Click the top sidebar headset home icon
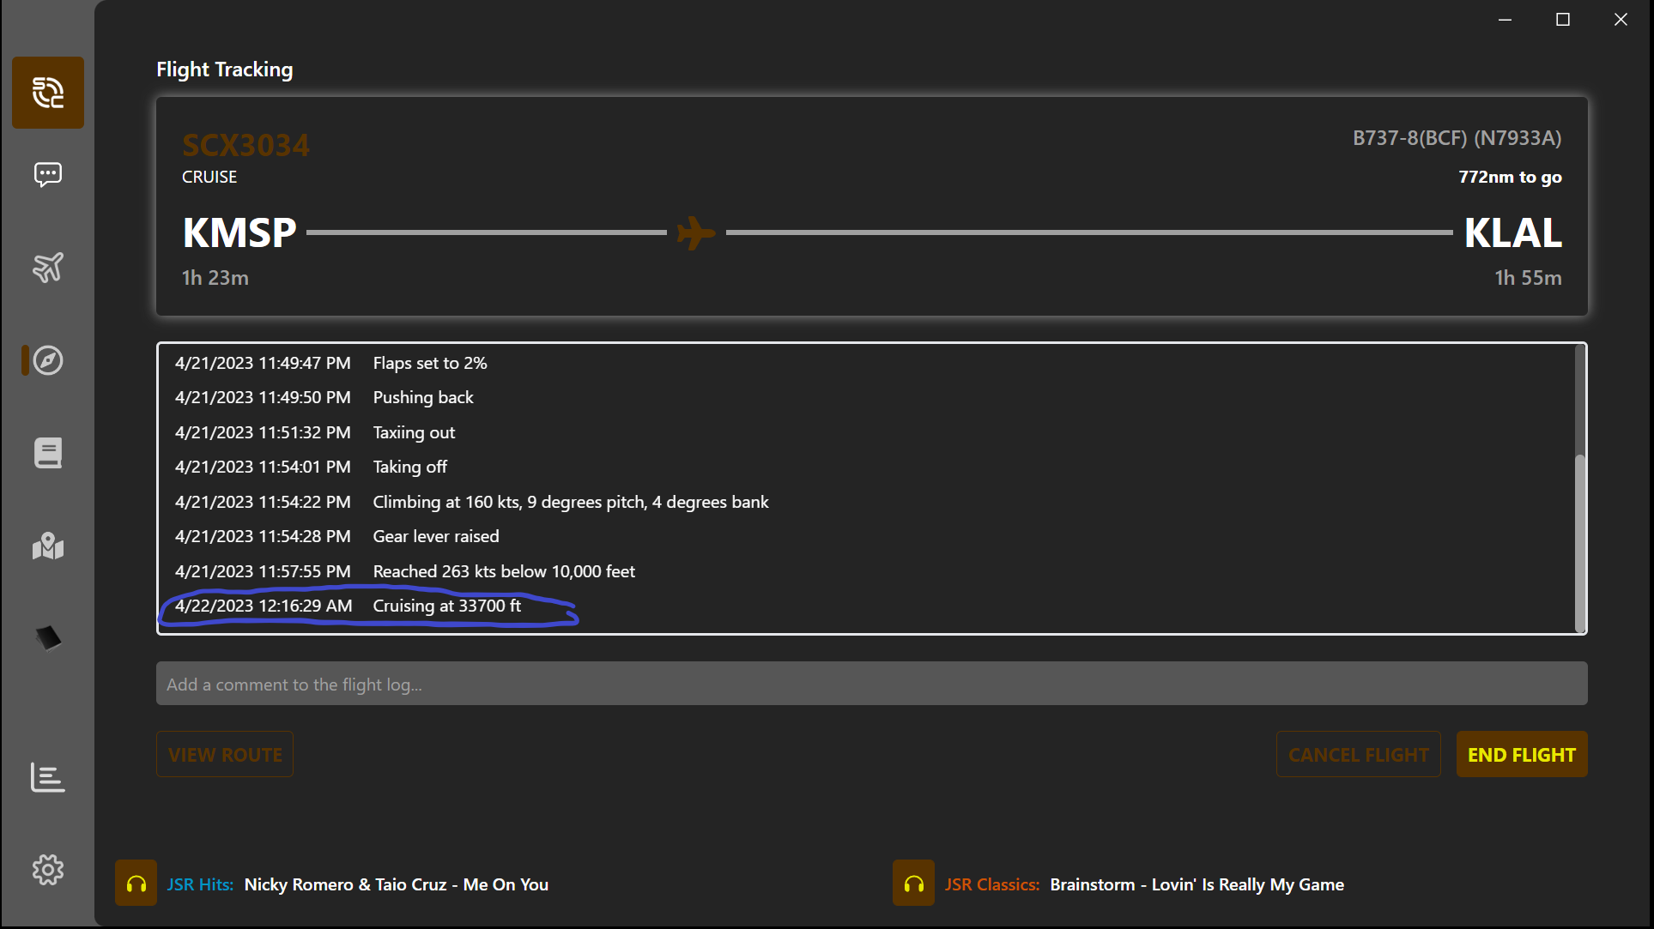Image resolution: width=1654 pixels, height=929 pixels. (x=48, y=93)
